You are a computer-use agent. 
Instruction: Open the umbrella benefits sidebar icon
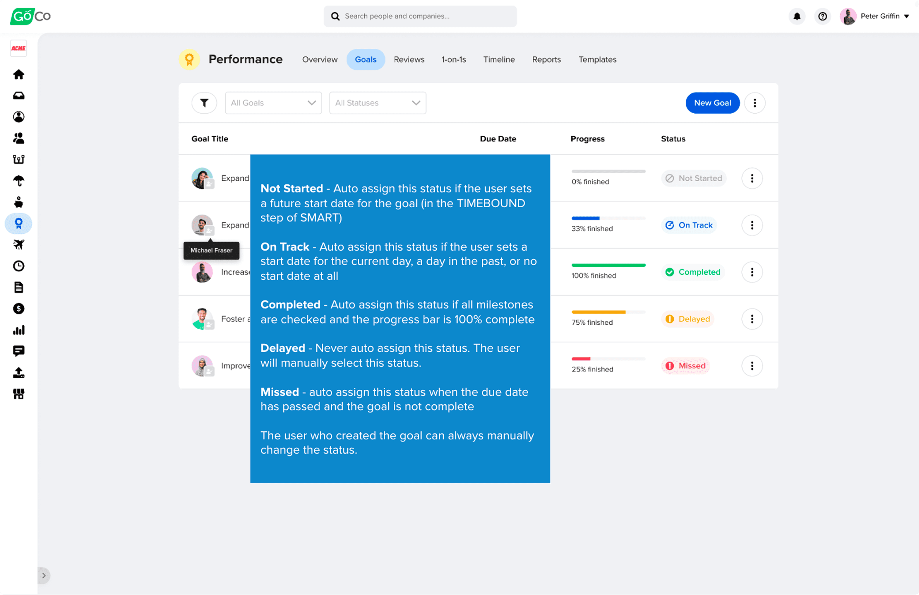(18, 180)
